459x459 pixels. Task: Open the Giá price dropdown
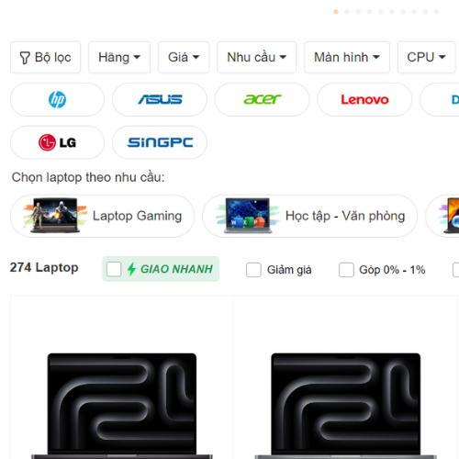(x=184, y=57)
